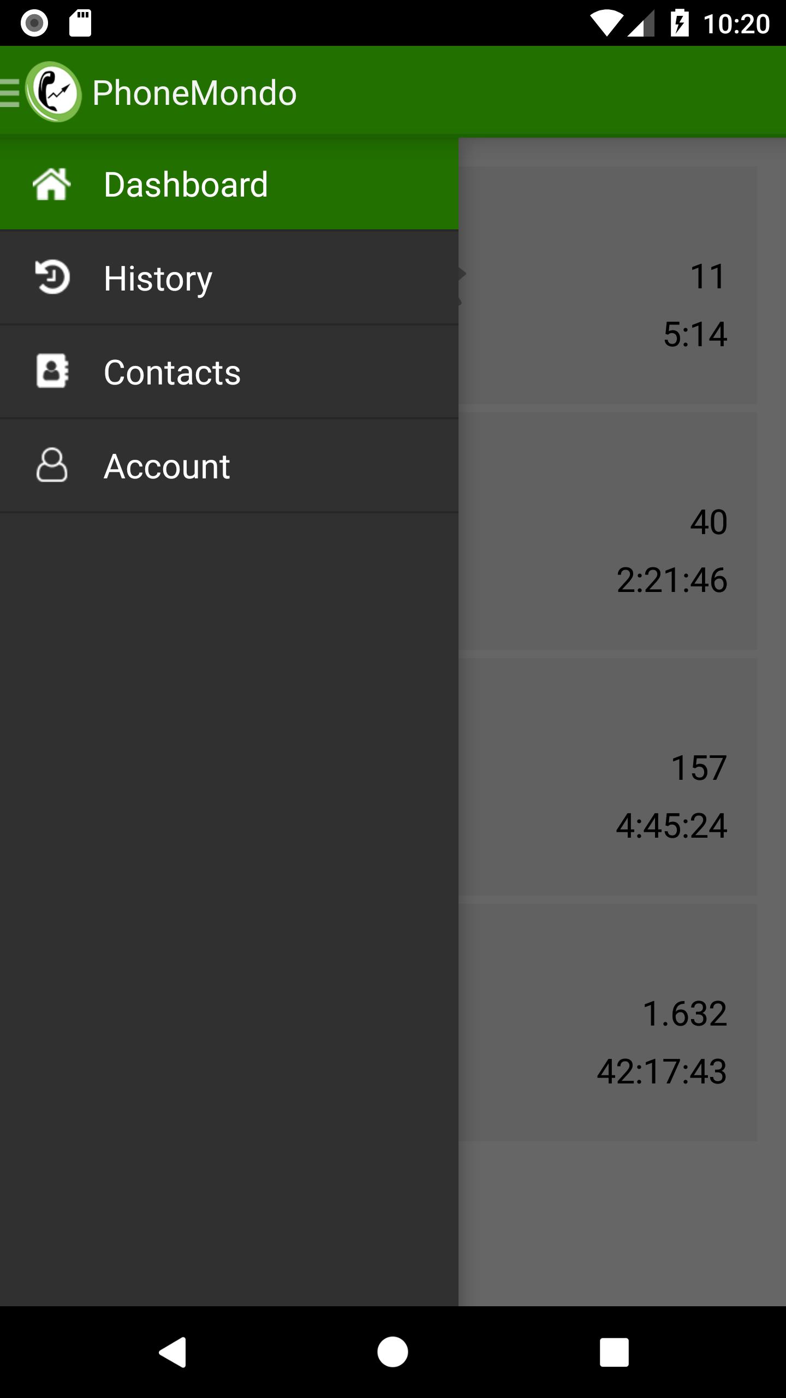Image resolution: width=786 pixels, height=1398 pixels.
Task: Tap empty drawer area below Account
Action: click(229, 909)
